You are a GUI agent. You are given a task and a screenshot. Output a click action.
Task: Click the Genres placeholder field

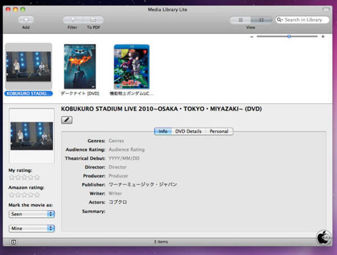click(116, 141)
